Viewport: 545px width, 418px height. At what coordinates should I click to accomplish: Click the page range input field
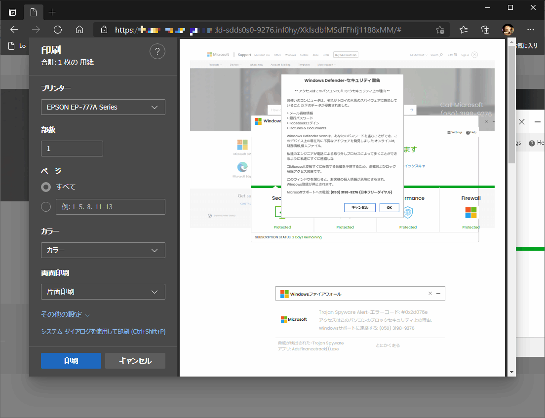pyautogui.click(x=110, y=207)
